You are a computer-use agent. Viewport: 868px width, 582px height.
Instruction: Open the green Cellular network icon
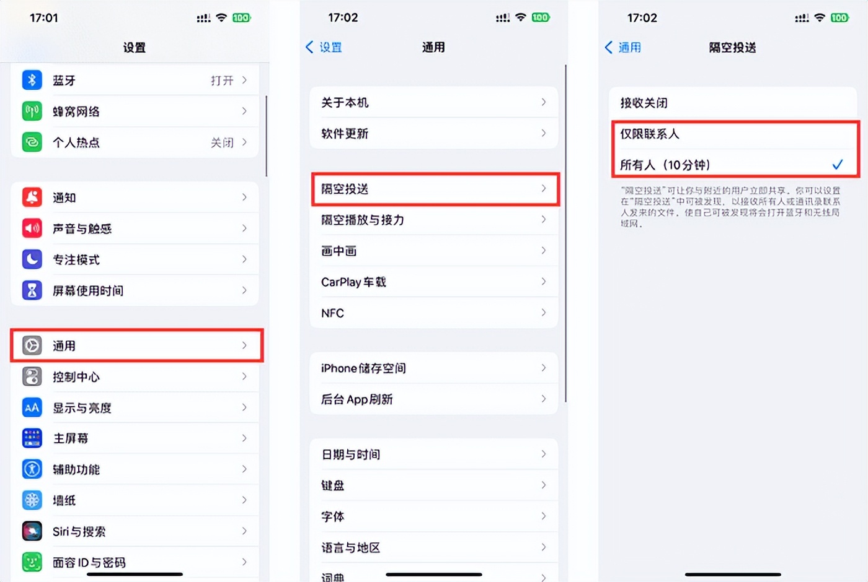coord(32,111)
